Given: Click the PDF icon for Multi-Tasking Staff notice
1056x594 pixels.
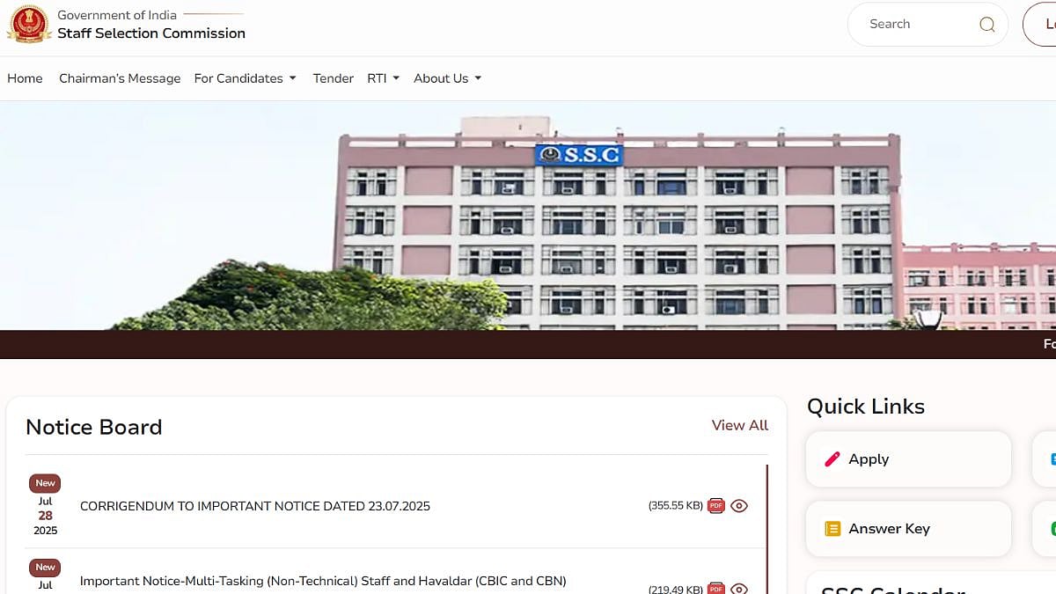Looking at the screenshot, I should pyautogui.click(x=716, y=588).
